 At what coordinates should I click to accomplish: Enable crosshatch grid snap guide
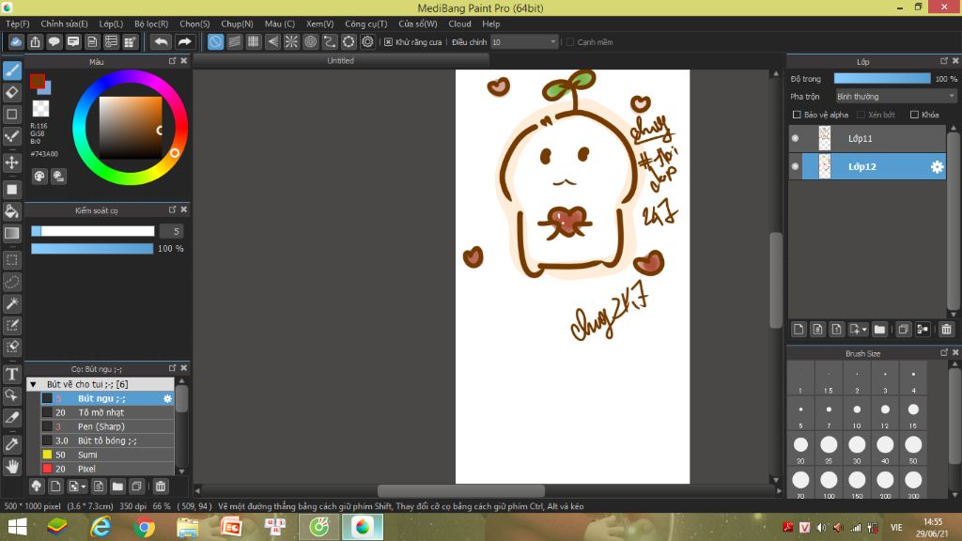[254, 41]
